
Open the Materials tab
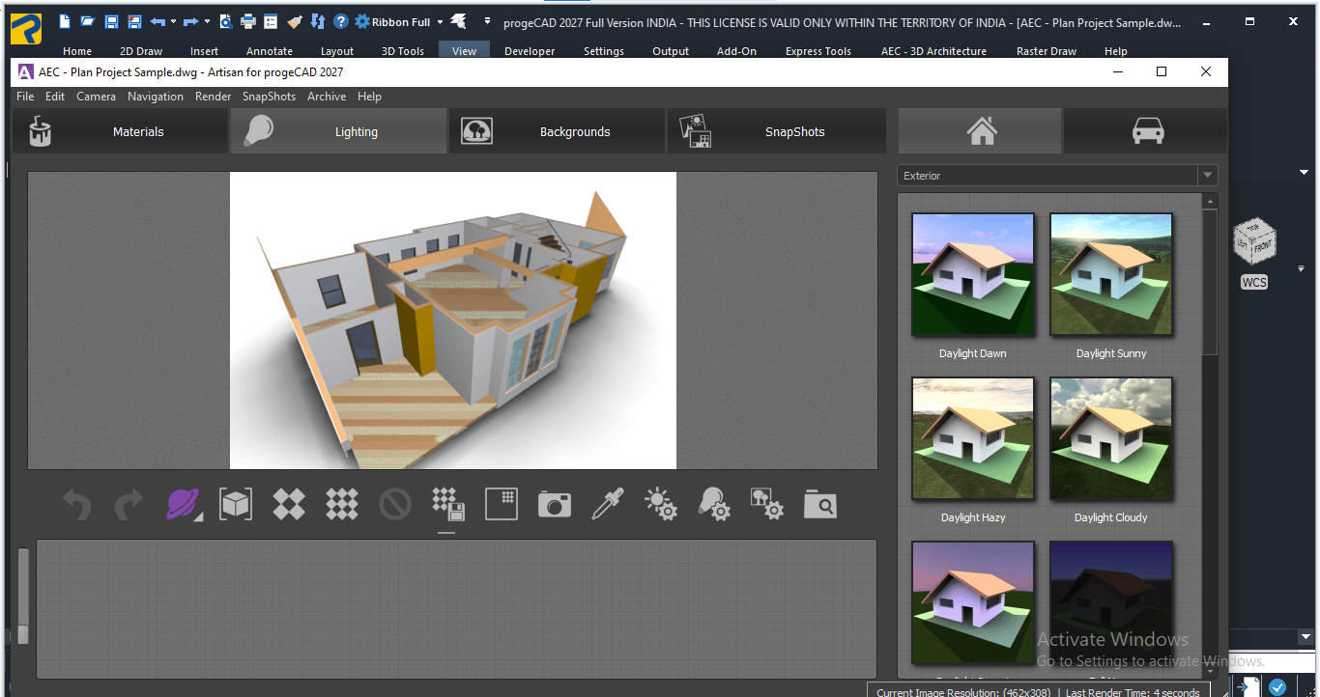coord(120,131)
